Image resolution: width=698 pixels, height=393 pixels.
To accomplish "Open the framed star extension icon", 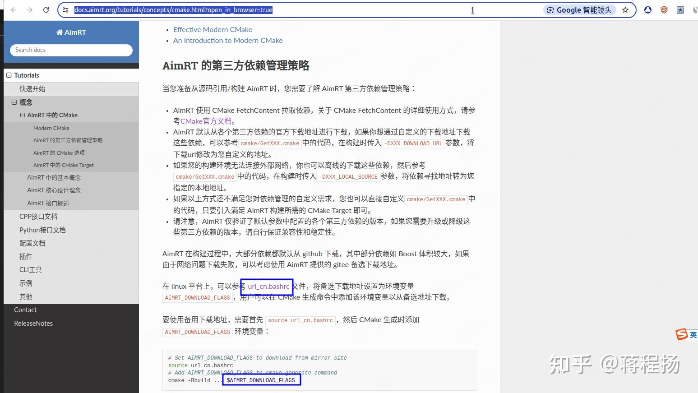I will pyautogui.click(x=680, y=9).
